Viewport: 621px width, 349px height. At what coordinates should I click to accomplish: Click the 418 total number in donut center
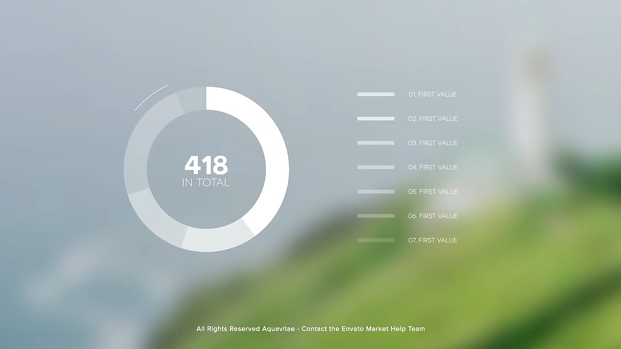pyautogui.click(x=206, y=165)
